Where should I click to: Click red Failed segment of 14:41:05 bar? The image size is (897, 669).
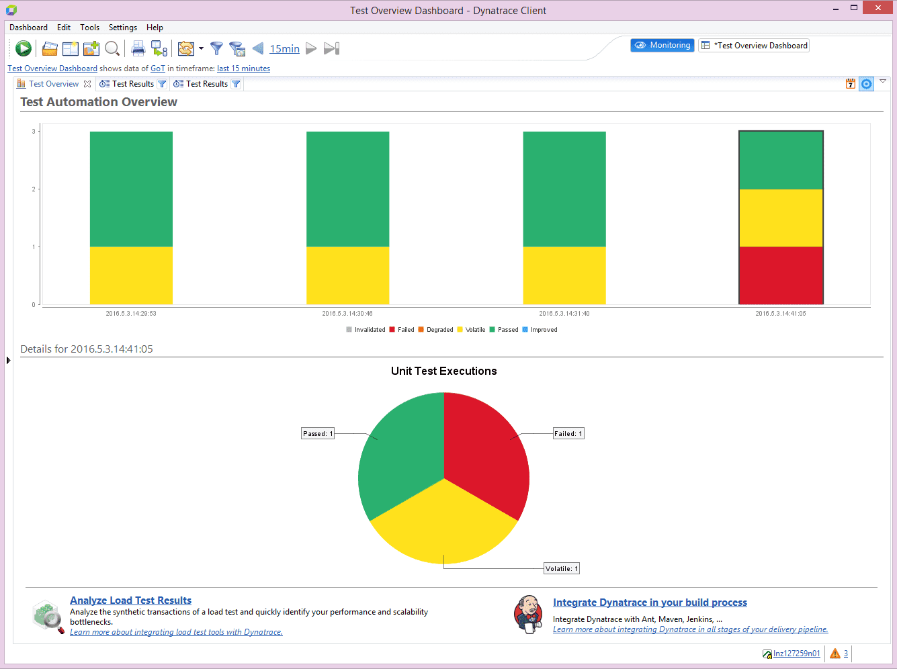pos(781,275)
